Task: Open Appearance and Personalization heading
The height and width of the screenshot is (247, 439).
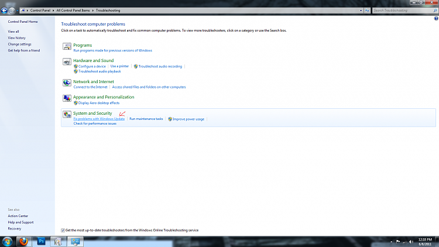Action: pyautogui.click(x=104, y=97)
